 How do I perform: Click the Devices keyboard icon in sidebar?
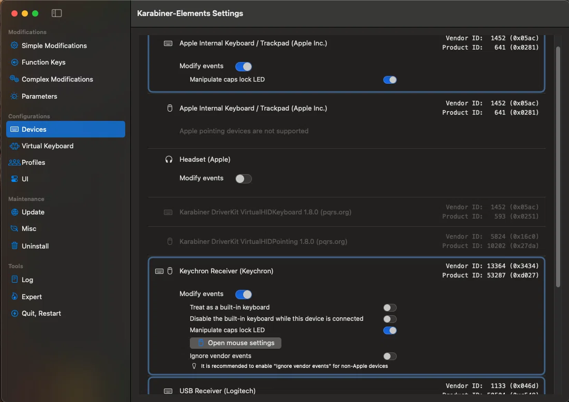pos(14,129)
